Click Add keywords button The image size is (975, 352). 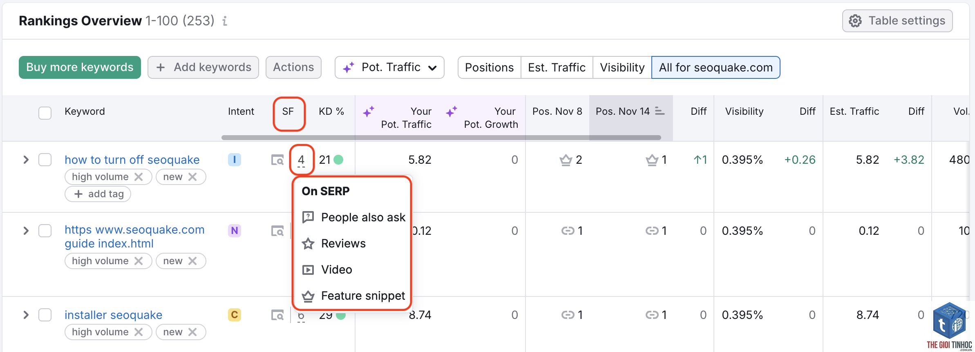pyautogui.click(x=203, y=67)
